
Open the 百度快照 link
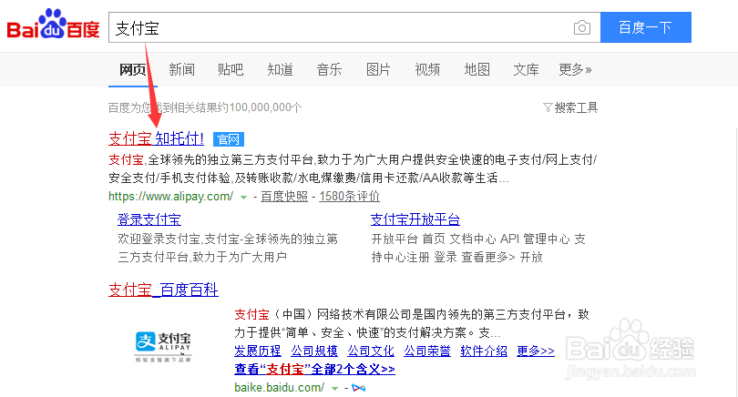[284, 197]
